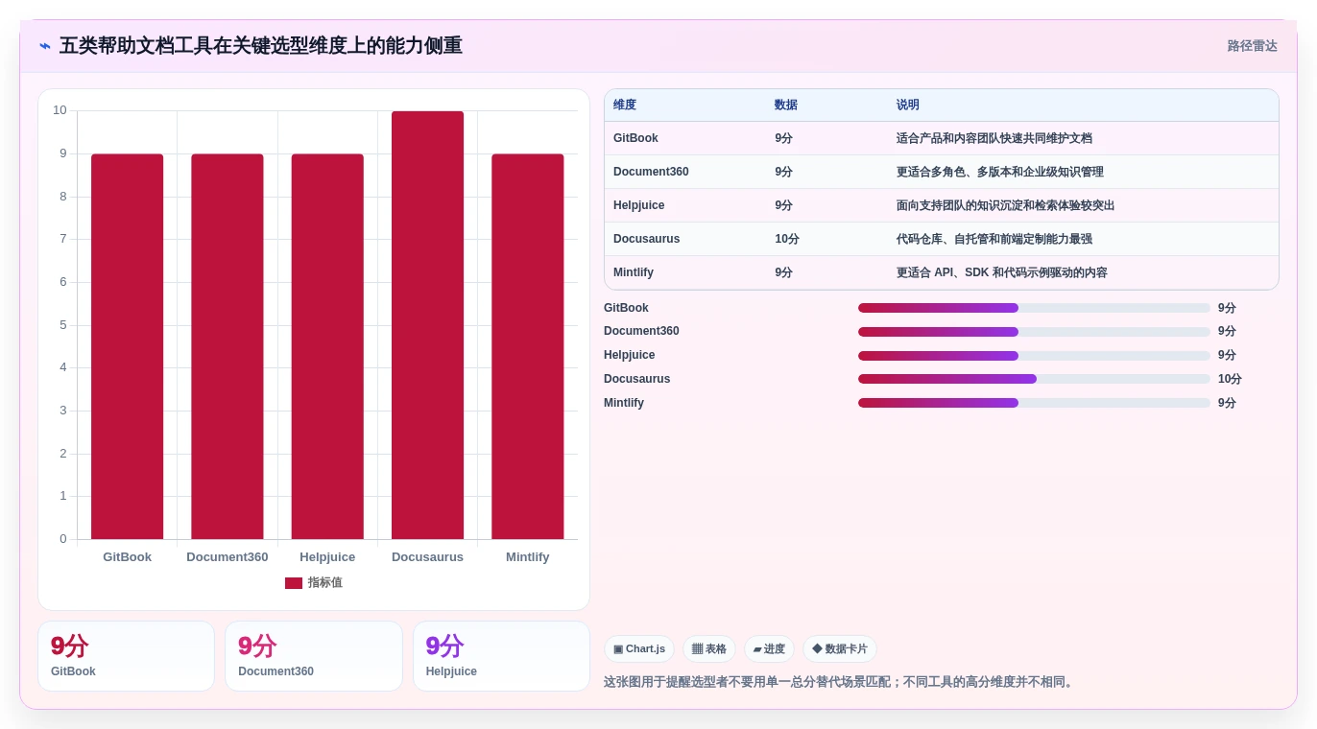The height and width of the screenshot is (729, 1317).
Task: Click the dashboard title 五类帮助文档工具
Action: point(261,46)
